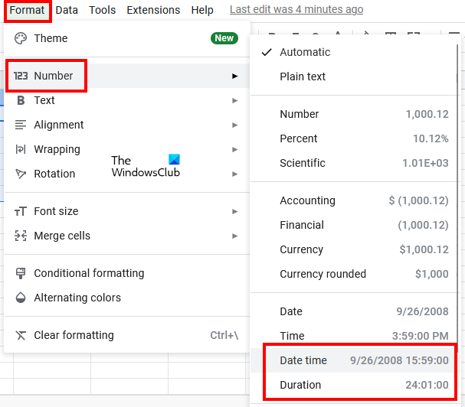Select the Duration format option
The width and height of the screenshot is (465, 407).
coord(300,385)
